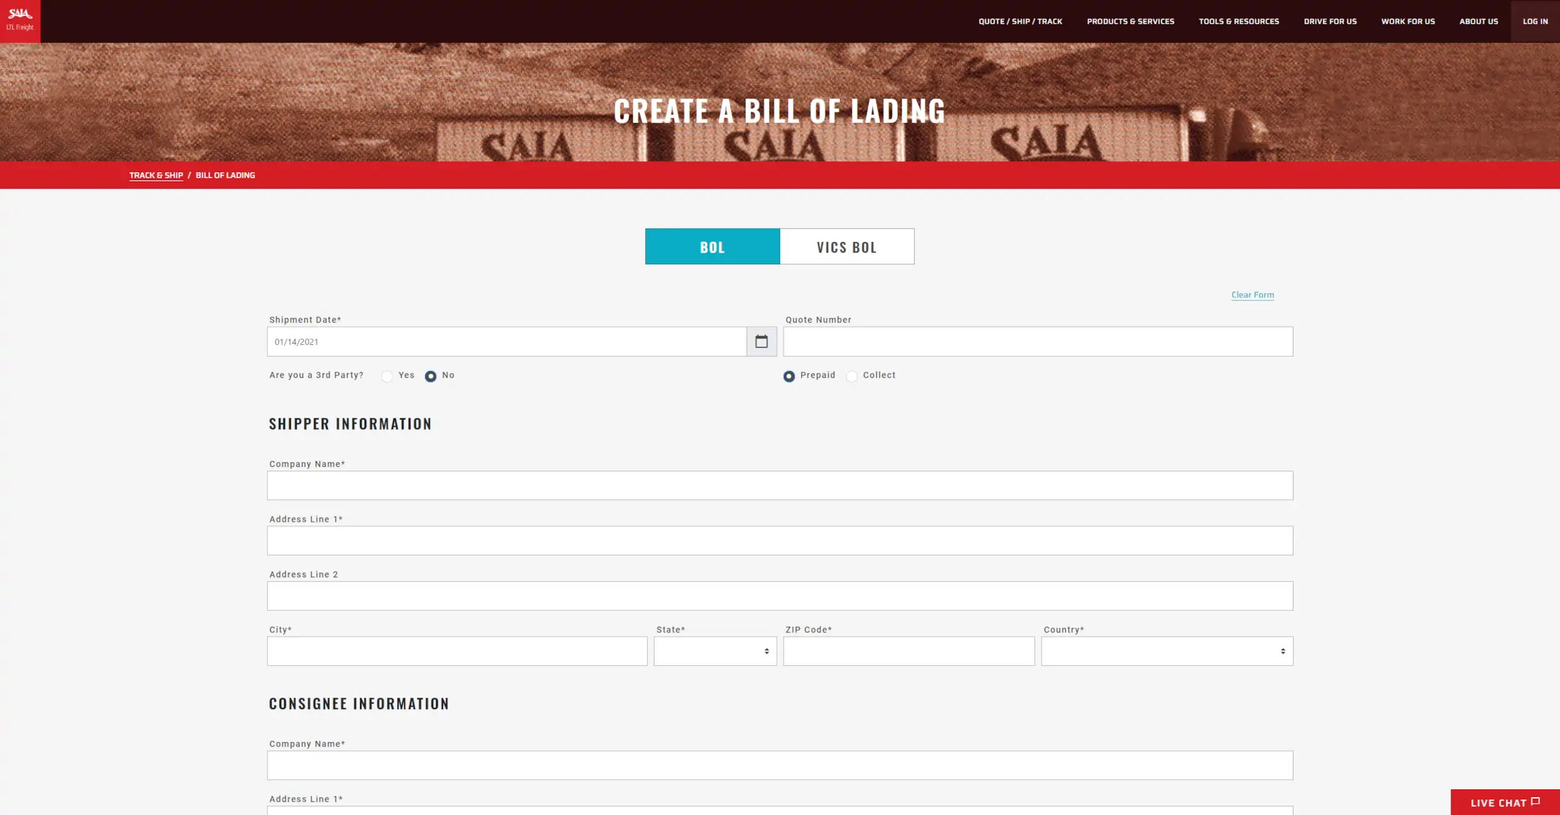Click the Log In button
The height and width of the screenshot is (815, 1560).
point(1535,21)
